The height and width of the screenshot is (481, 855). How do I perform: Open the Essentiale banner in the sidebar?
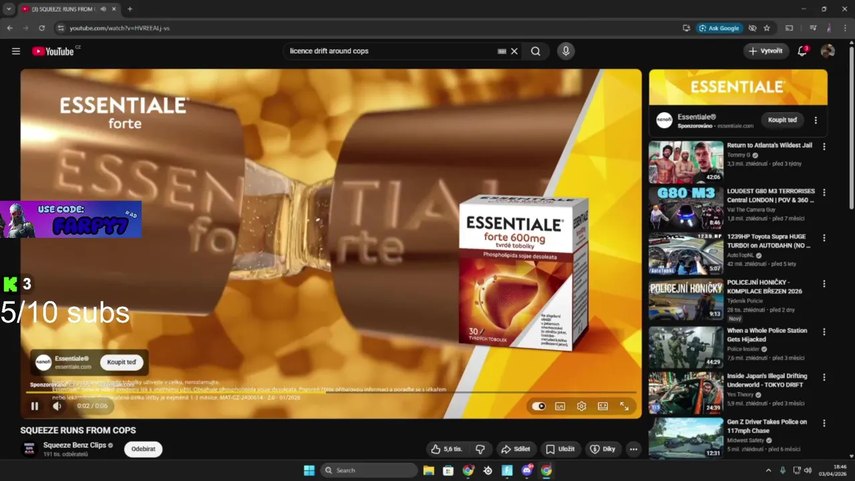point(738,87)
